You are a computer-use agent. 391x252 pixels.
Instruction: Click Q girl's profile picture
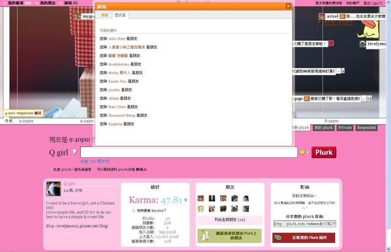point(53,188)
